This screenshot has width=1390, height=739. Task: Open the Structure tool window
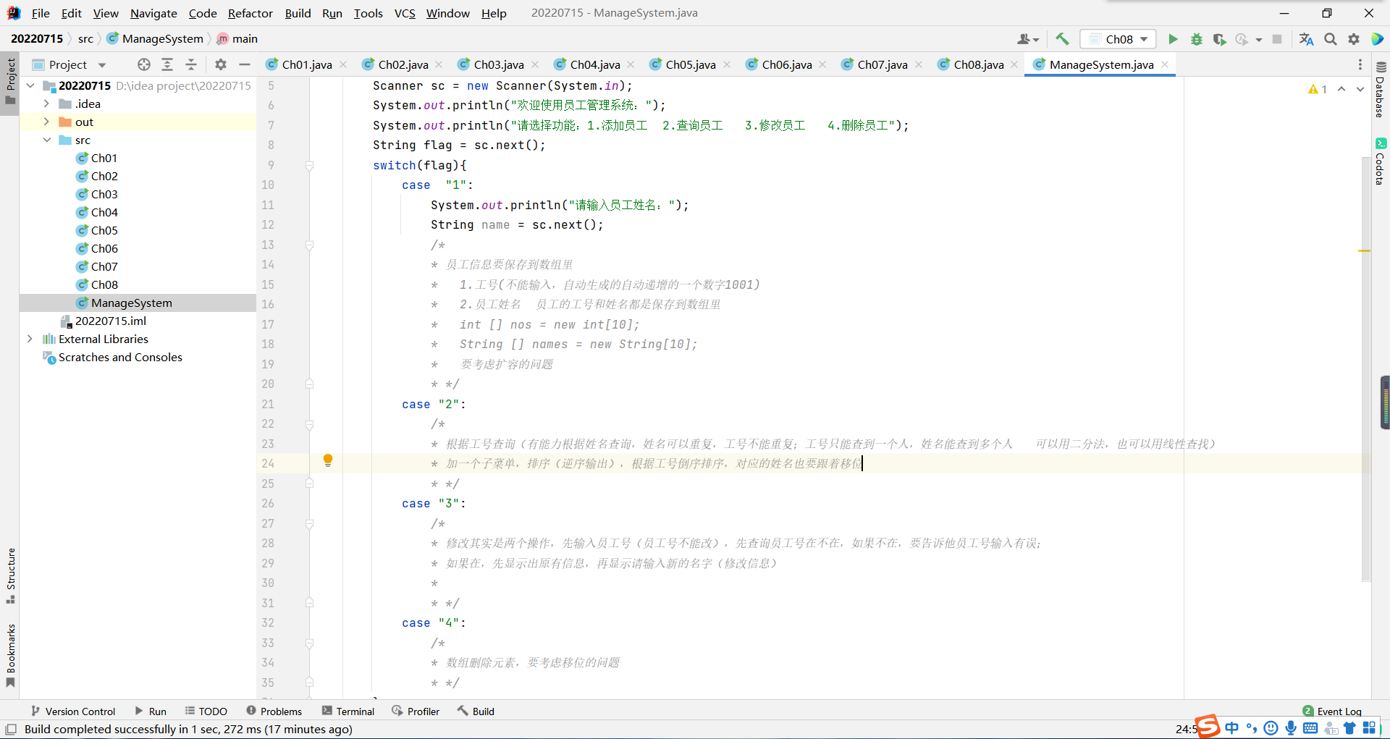pos(11,575)
